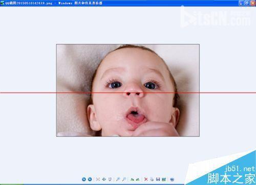256x185 pixels.
Task: Save a copy with floppy disk icon
Action: [158, 179]
